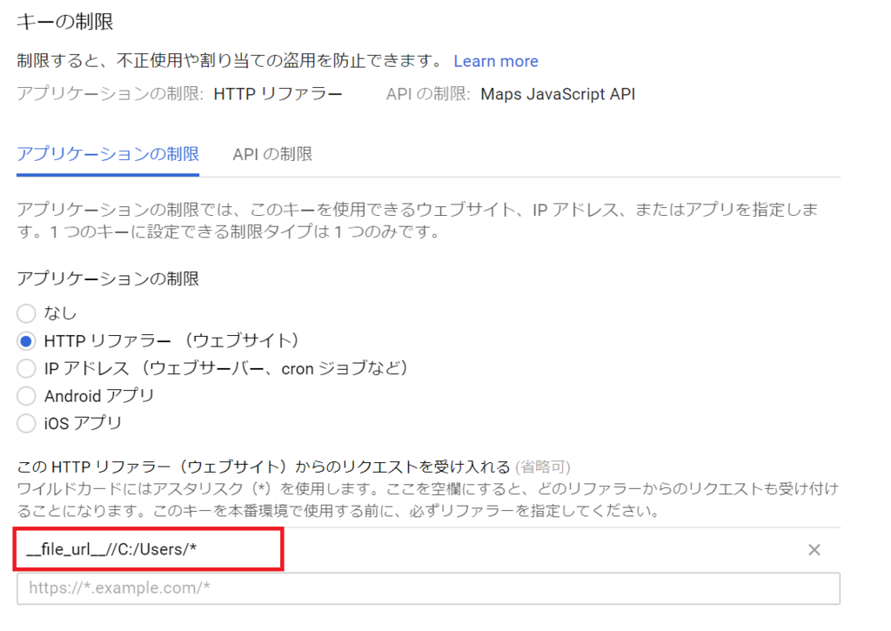The height and width of the screenshot is (631, 891).
Task: Clear the referrer entry using the X icon
Action: pyautogui.click(x=814, y=550)
